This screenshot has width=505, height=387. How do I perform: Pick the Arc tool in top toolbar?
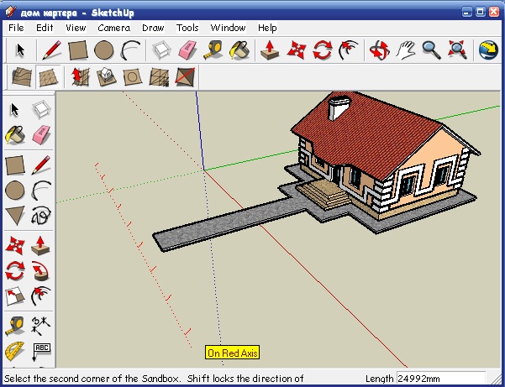pos(130,50)
